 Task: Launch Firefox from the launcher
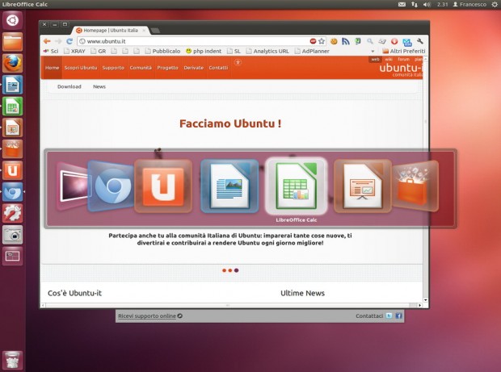pos(12,63)
